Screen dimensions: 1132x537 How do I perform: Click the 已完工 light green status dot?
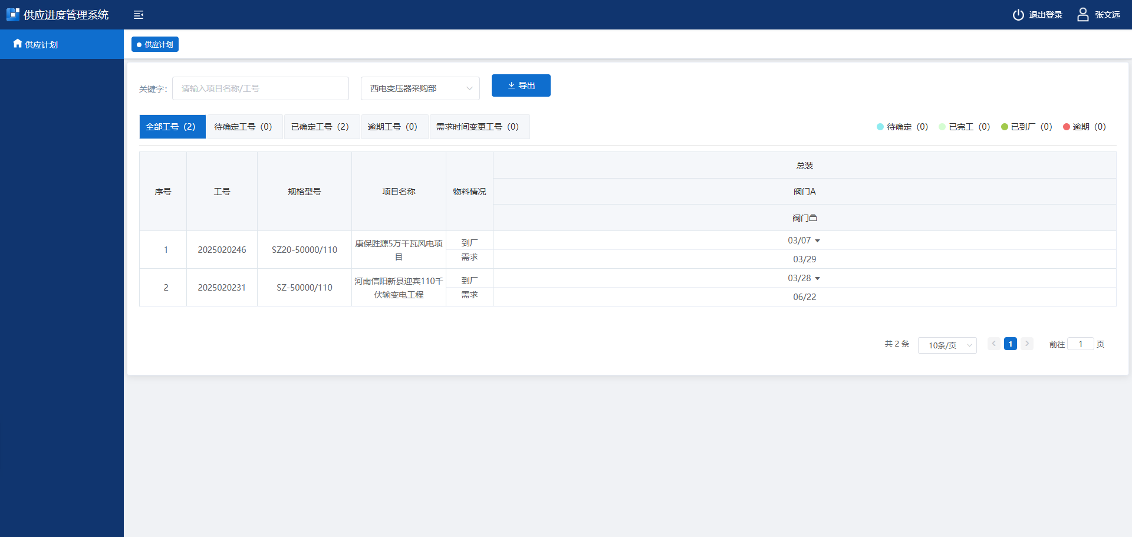[942, 127]
